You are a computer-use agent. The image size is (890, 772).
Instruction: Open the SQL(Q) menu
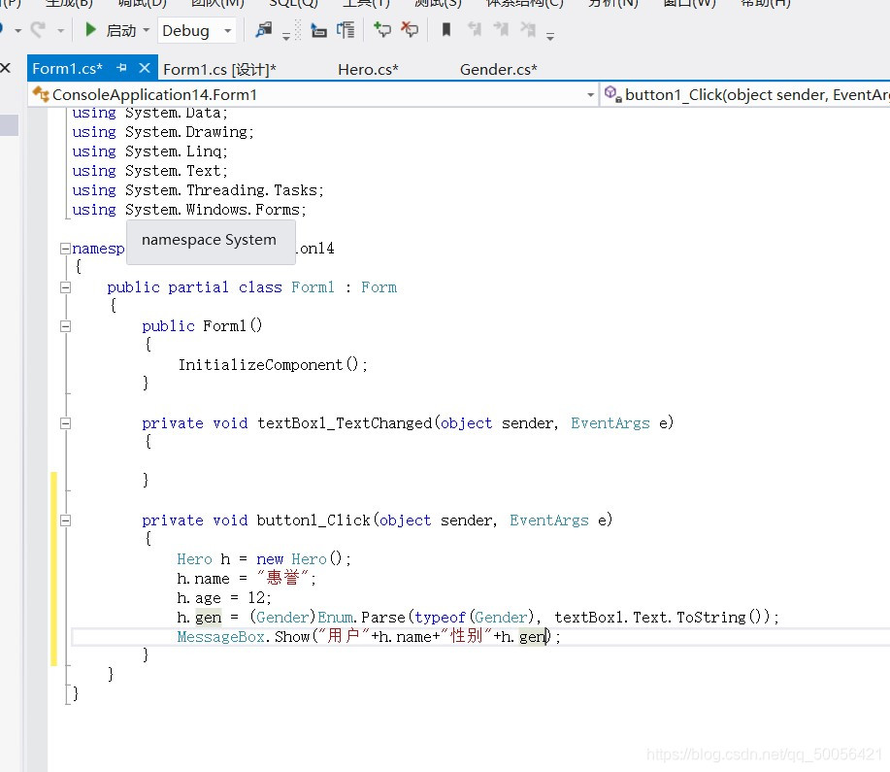(x=293, y=4)
